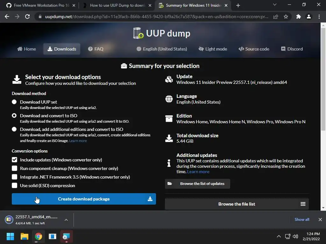
Task: Open the Source code link
Action: pos(254,49)
